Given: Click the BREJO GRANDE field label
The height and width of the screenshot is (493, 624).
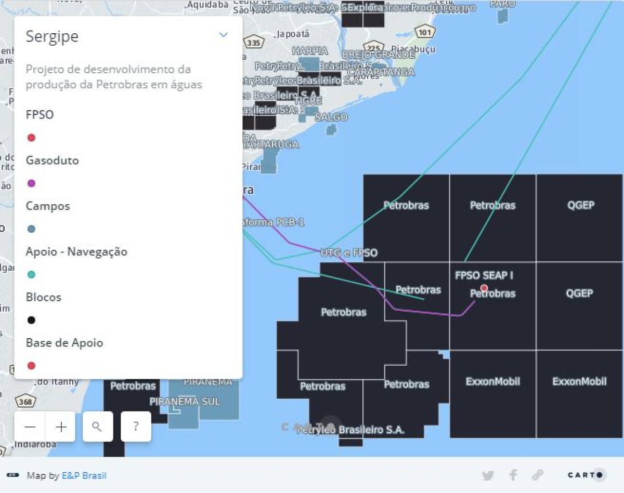Looking at the screenshot, I should point(379,55).
